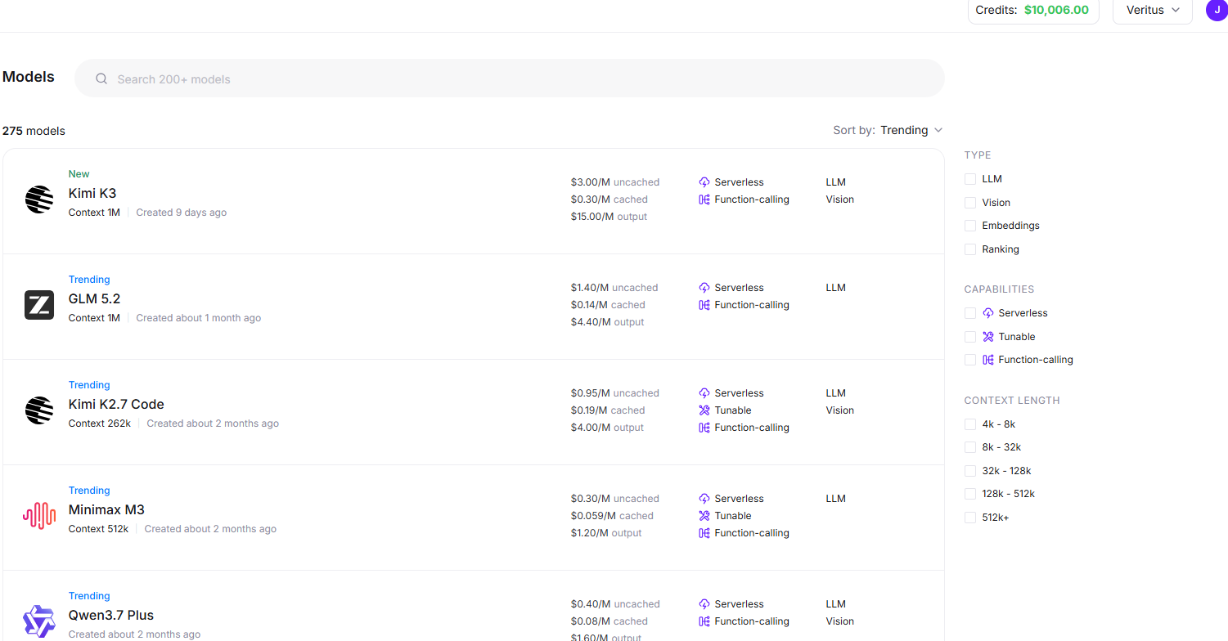Viewport: 1228px width, 641px height.
Task: Click Function-calling icon in GLM 5.2 row
Action: 704,305
